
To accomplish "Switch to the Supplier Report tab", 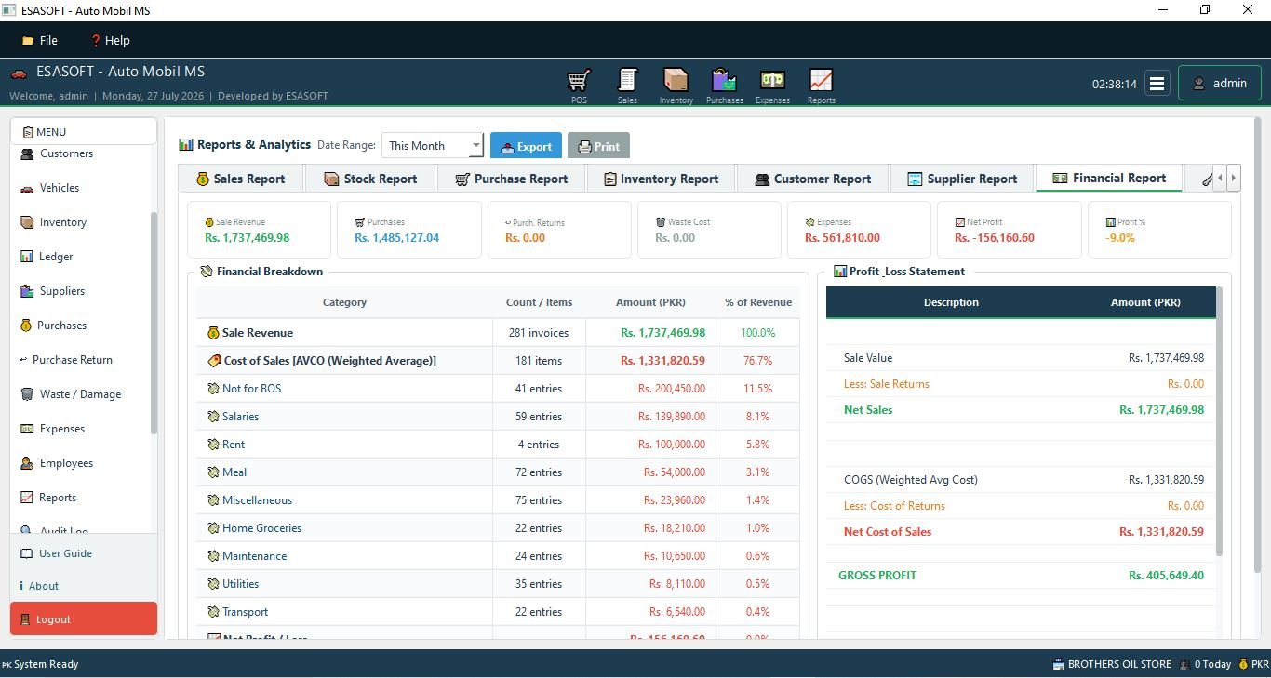I will pyautogui.click(x=962, y=179).
